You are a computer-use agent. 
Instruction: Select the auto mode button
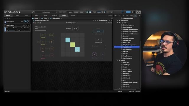pos(98,31)
